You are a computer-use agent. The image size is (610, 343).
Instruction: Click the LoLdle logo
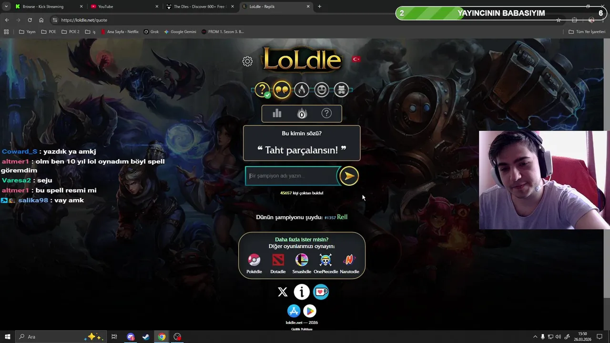pyautogui.click(x=302, y=61)
